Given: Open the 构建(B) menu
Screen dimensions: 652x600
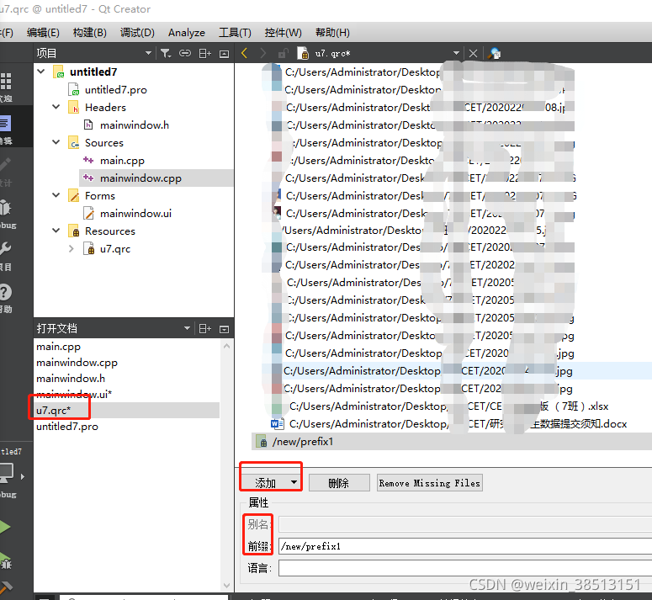Looking at the screenshot, I should pos(89,33).
